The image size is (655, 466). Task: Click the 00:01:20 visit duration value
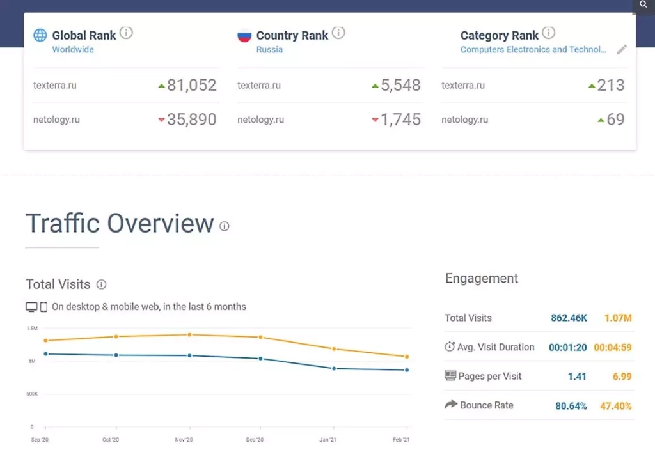click(x=568, y=347)
